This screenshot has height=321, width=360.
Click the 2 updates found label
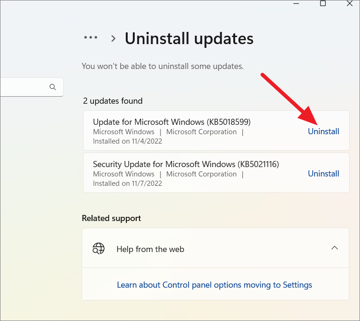pos(113,101)
